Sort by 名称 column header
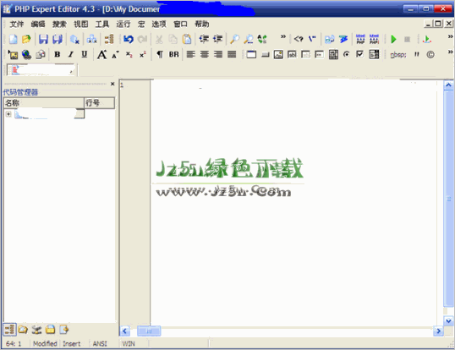 [44, 103]
